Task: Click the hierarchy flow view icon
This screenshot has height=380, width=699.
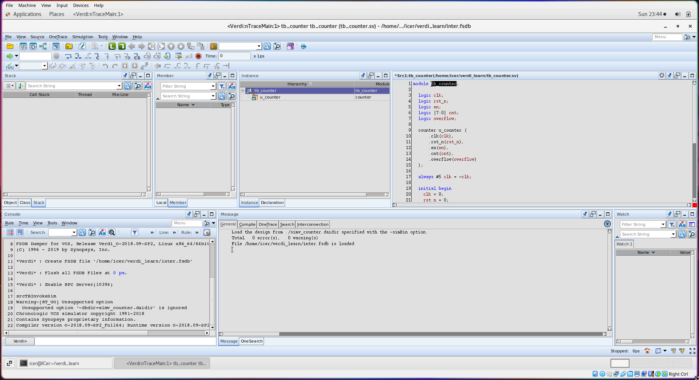Action: coord(43,46)
